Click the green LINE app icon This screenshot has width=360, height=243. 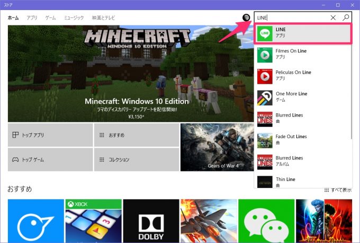coord(265,33)
